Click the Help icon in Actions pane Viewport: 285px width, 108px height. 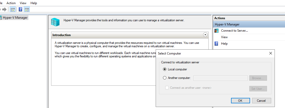216,44
